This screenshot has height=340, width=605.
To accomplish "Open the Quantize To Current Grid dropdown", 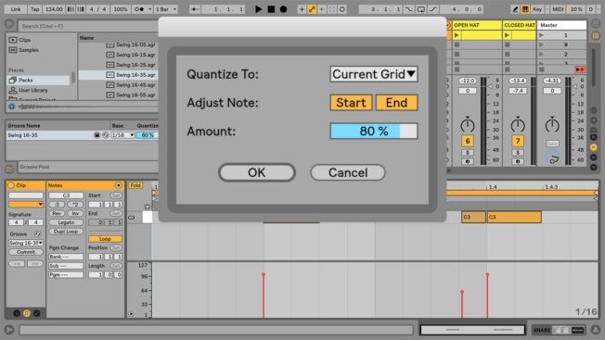I will [374, 74].
